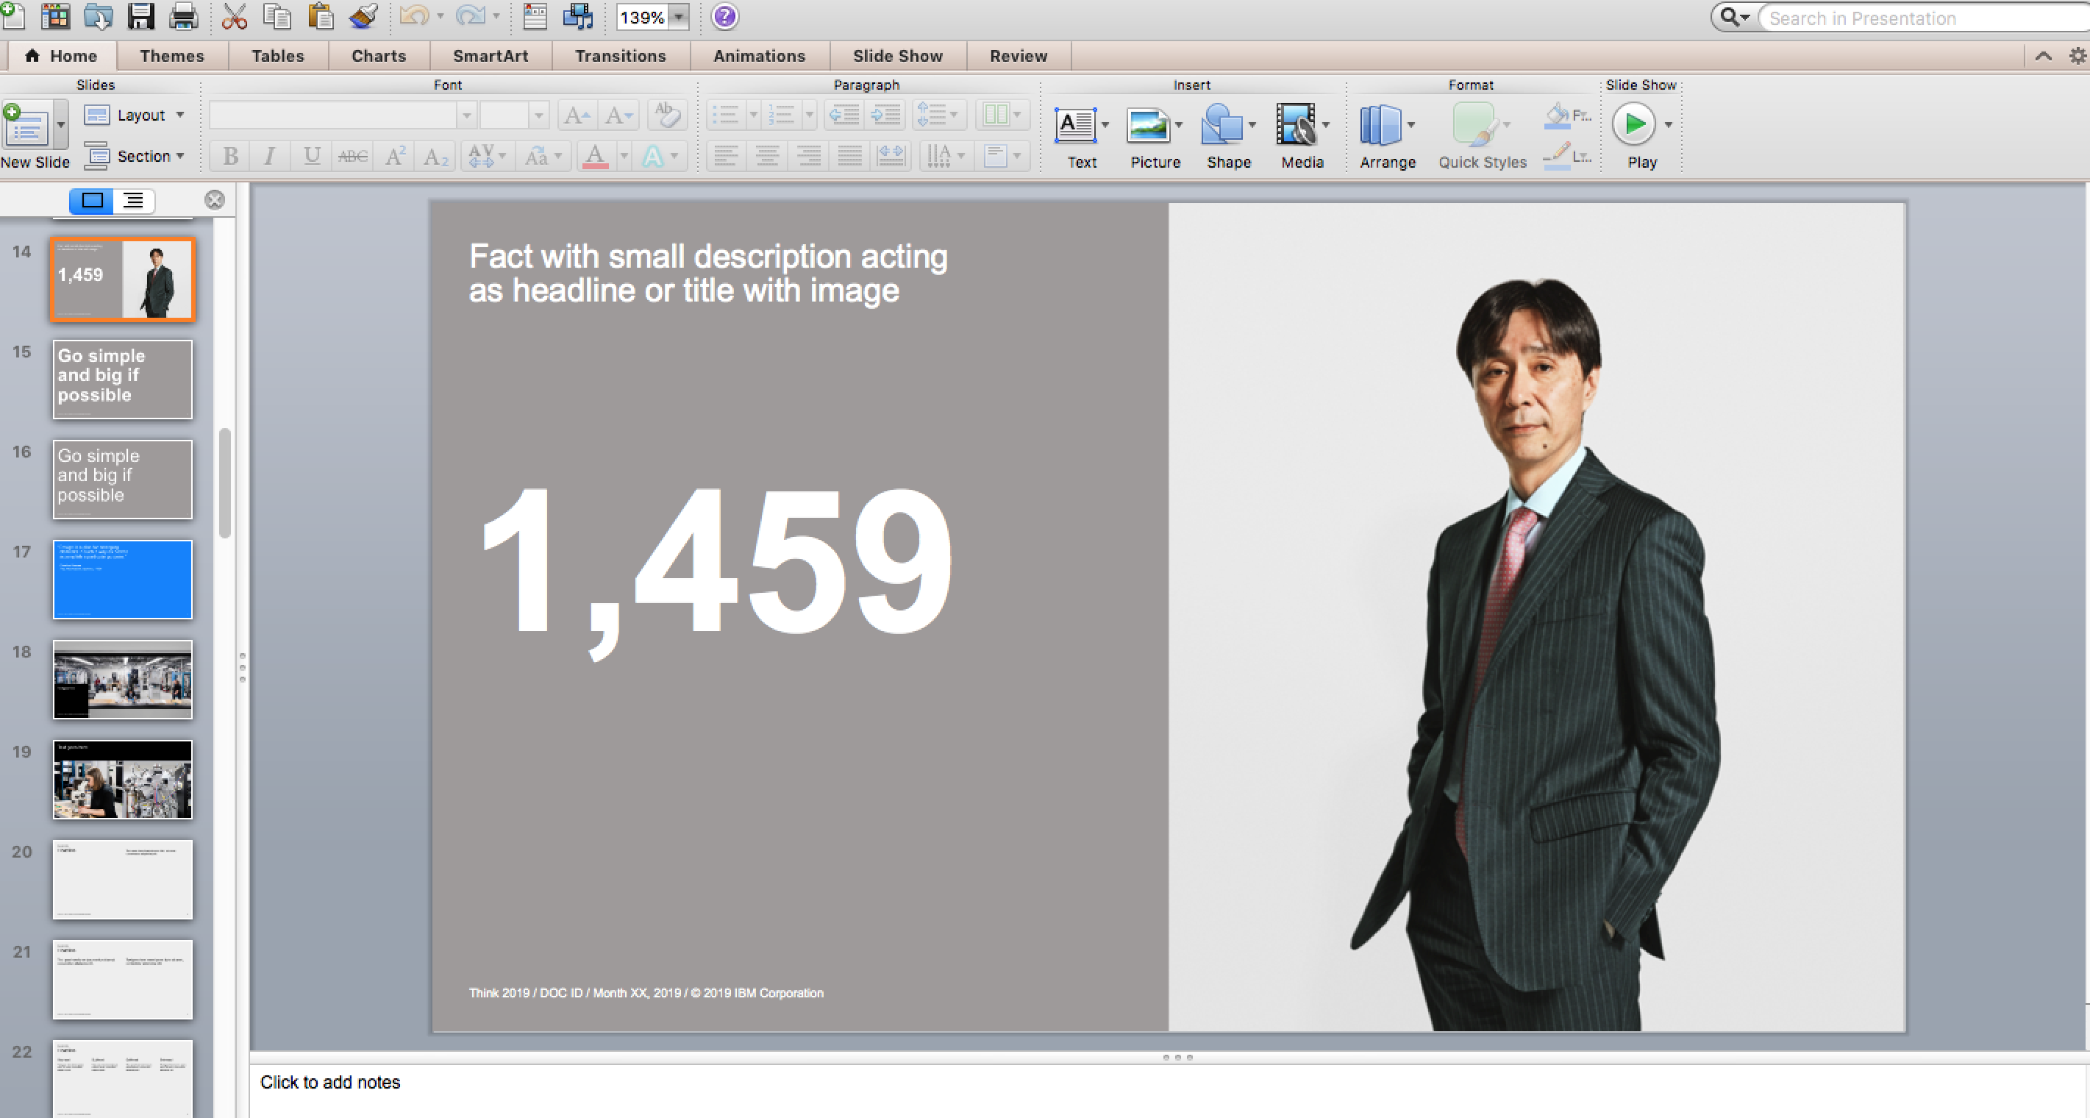This screenshot has width=2090, height=1118.
Task: Click the Decrease indent icon
Action: tap(844, 115)
